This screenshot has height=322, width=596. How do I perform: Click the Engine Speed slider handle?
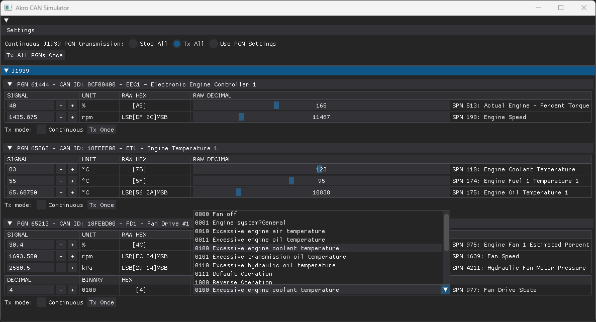pyautogui.click(x=241, y=117)
